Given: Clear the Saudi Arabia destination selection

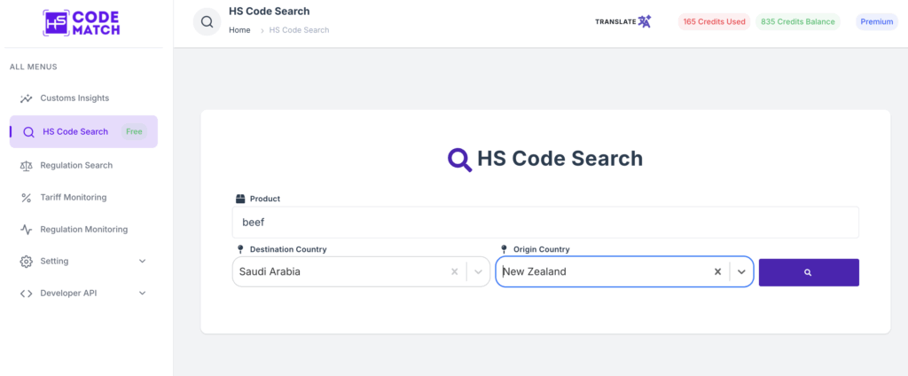Looking at the screenshot, I should coord(455,271).
